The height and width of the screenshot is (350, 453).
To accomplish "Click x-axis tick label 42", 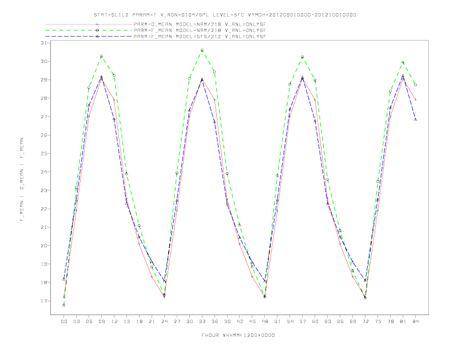I will click(240, 321).
